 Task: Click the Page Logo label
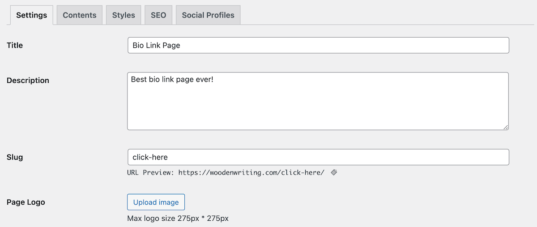pos(26,202)
